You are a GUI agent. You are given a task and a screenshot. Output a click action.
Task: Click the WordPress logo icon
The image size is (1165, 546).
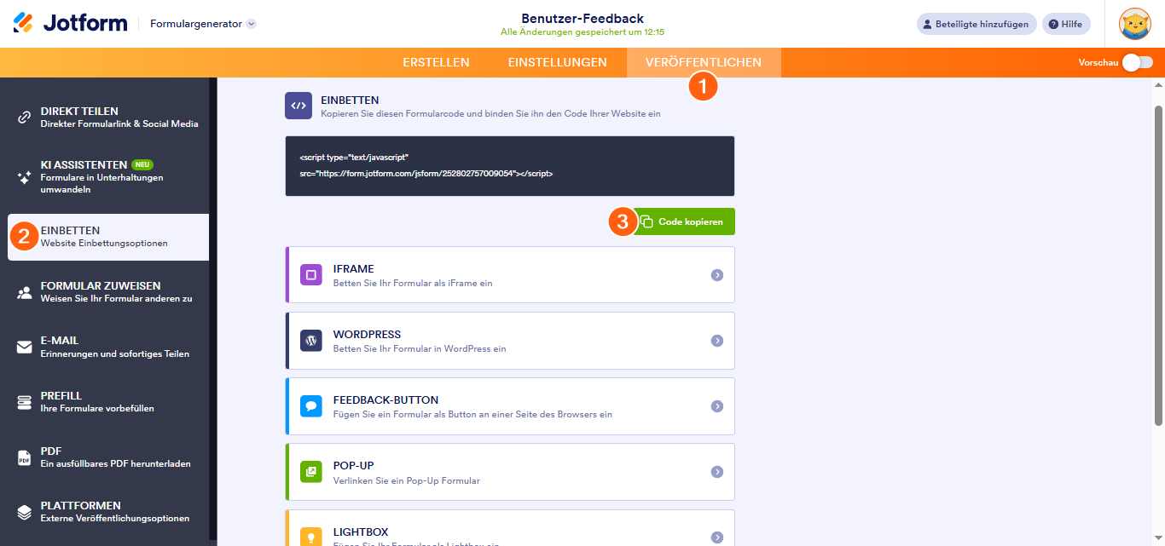310,341
